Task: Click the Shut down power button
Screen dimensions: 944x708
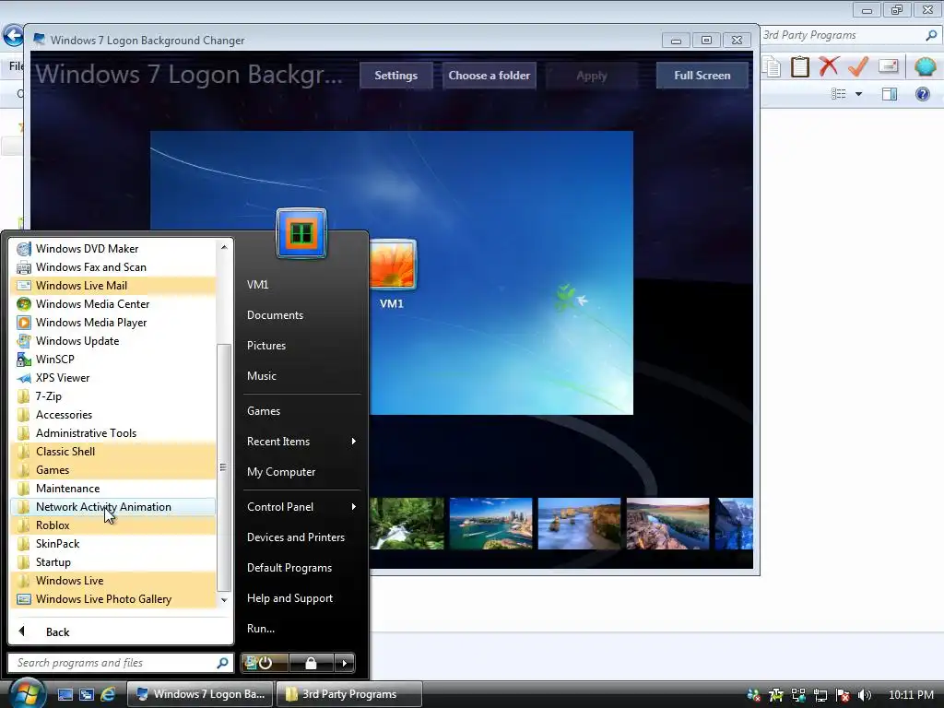Action: 265,663
